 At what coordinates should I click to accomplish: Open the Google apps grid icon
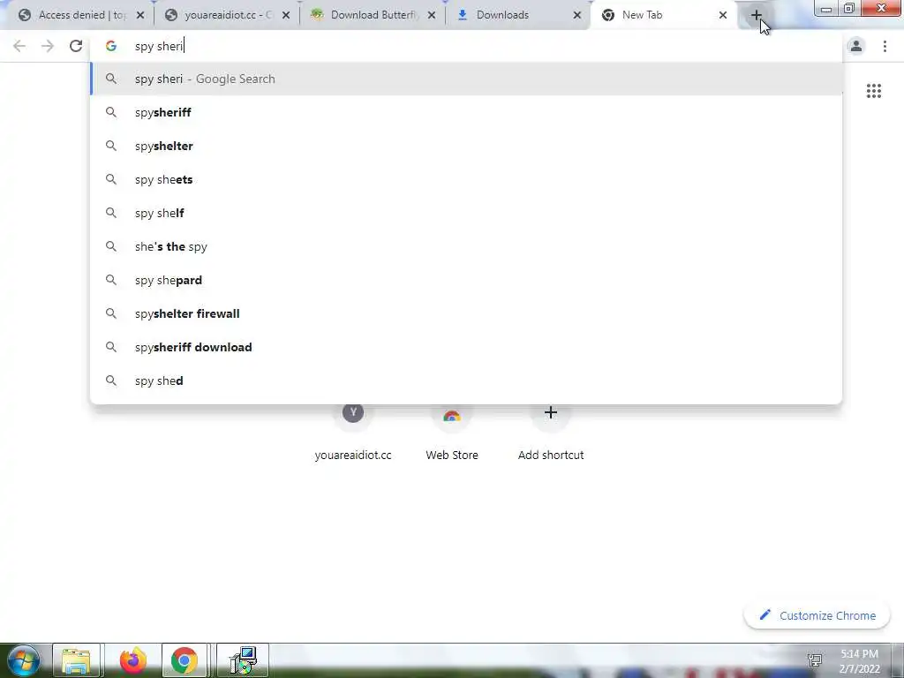(873, 91)
